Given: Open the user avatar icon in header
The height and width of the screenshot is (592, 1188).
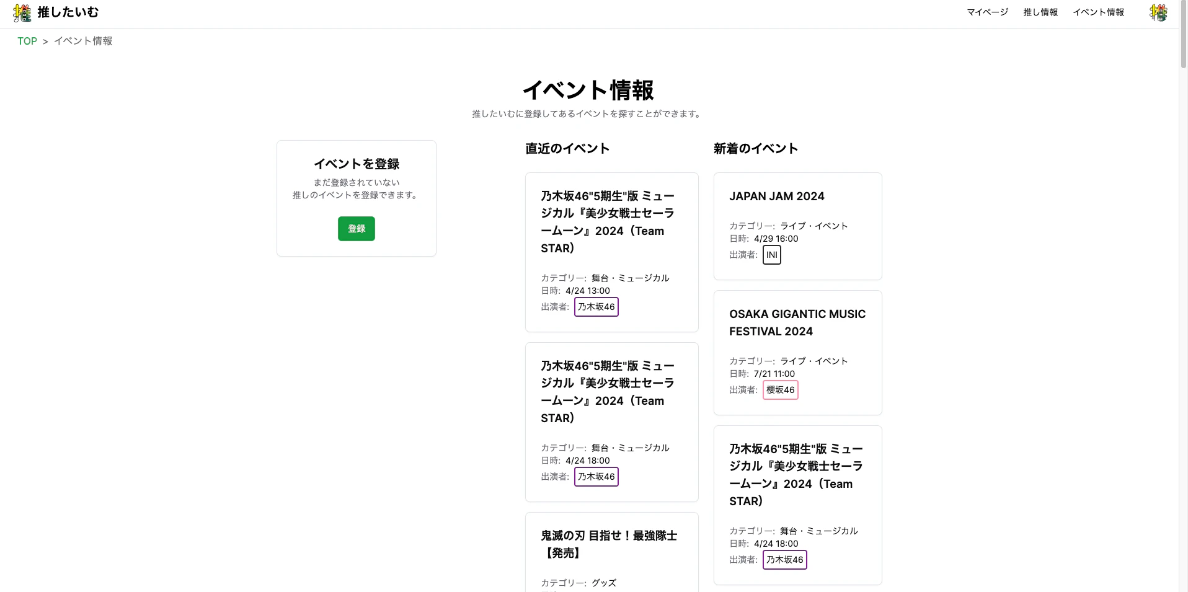Looking at the screenshot, I should click(x=1158, y=12).
